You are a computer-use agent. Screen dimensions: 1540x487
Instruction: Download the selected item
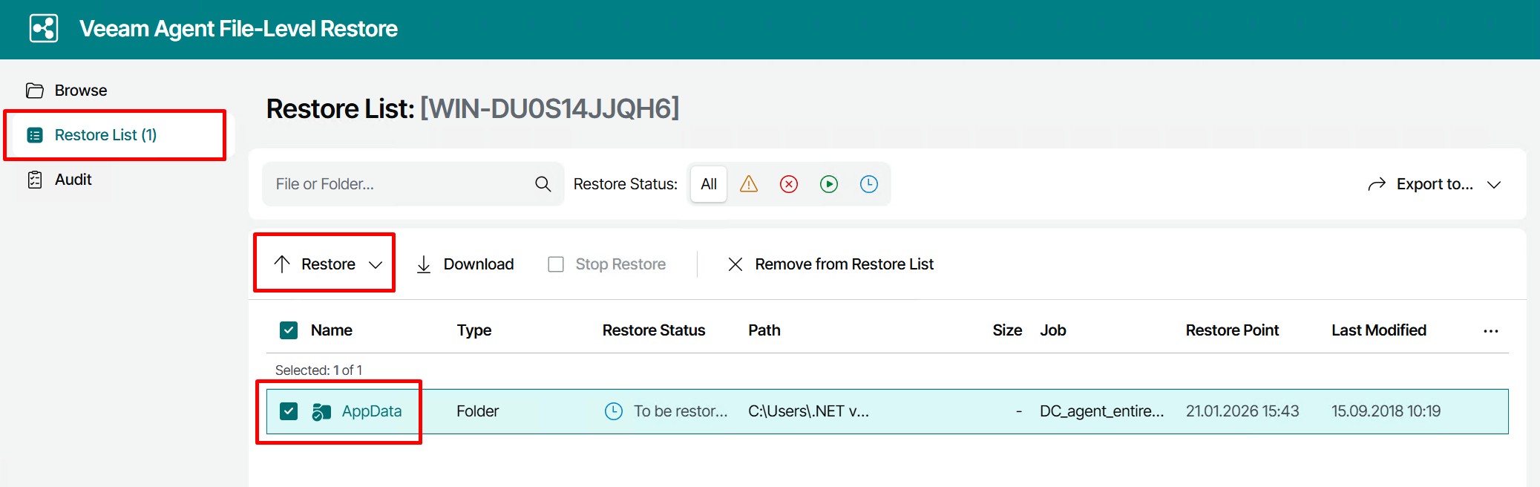point(465,264)
